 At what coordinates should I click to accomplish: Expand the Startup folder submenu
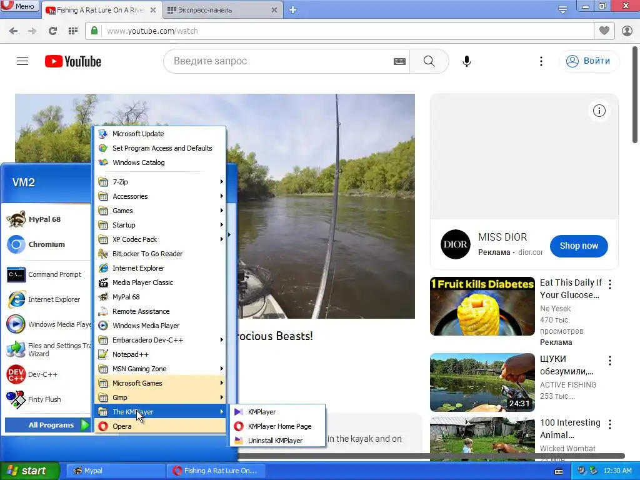coord(160,225)
